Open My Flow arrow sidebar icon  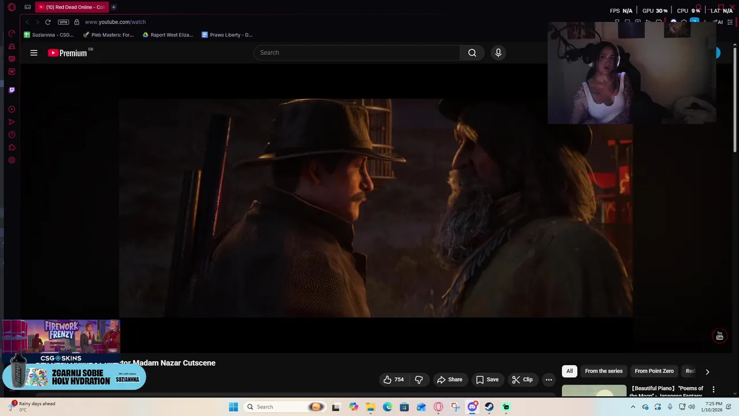coord(12,122)
